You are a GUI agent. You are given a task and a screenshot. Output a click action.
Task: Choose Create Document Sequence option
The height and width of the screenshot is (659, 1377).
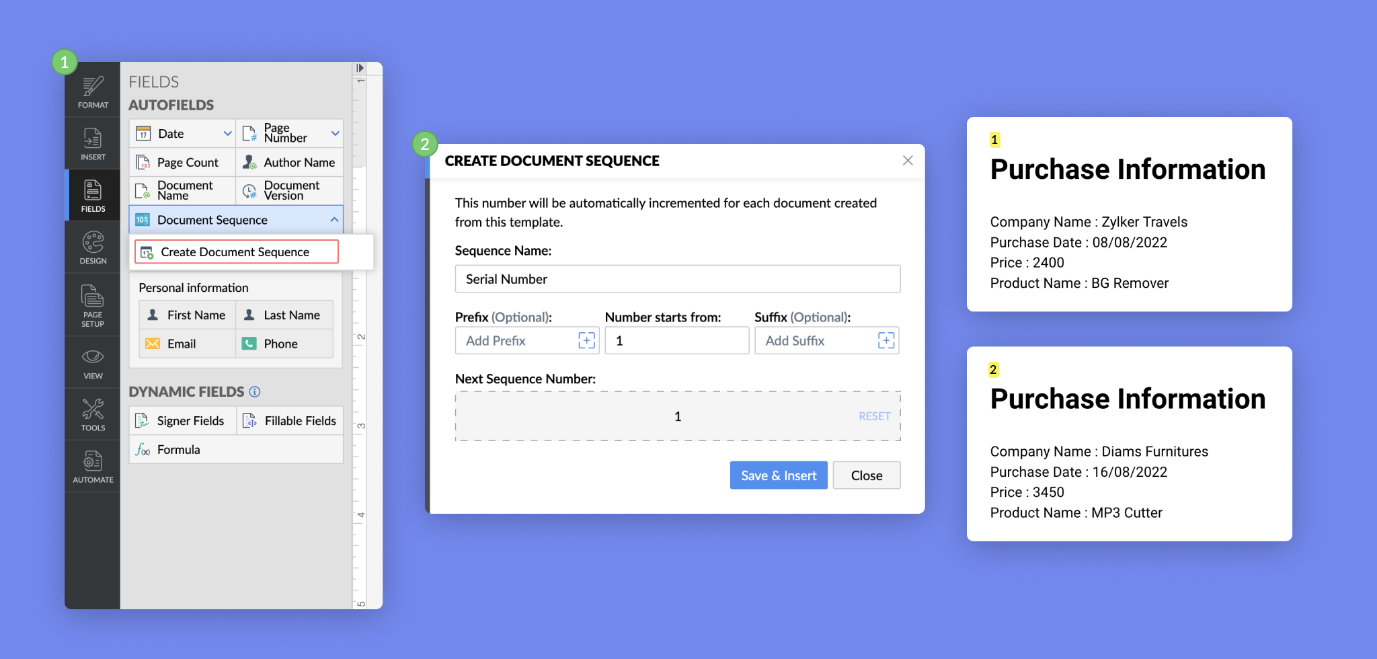click(236, 252)
